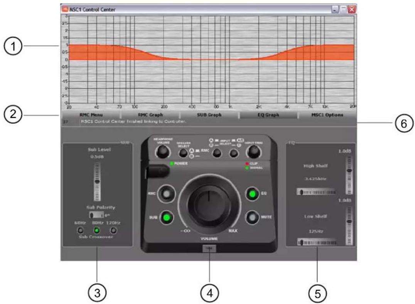Click the 3.625kHz frequency value
This screenshot has width=415, height=304.
pos(315,179)
